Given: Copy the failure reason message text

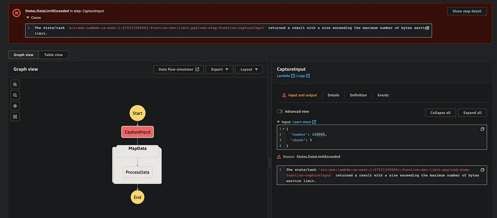Looking at the screenshot, I should [482, 170].
